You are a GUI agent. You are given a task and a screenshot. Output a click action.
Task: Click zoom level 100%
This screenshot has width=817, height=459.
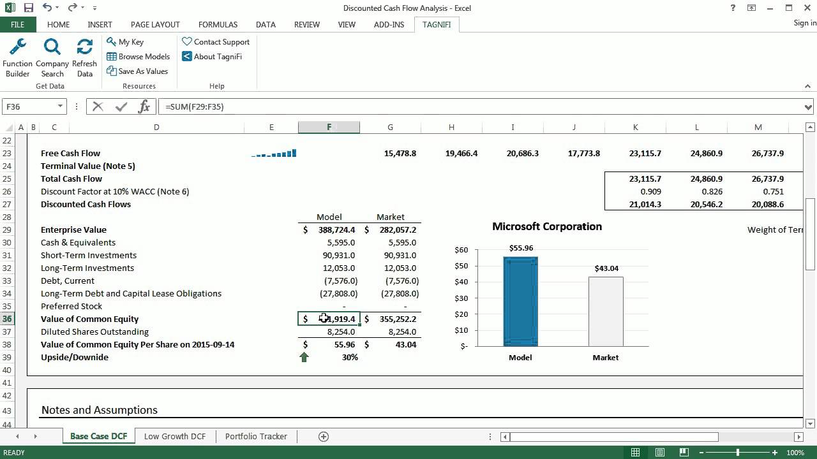(x=795, y=453)
